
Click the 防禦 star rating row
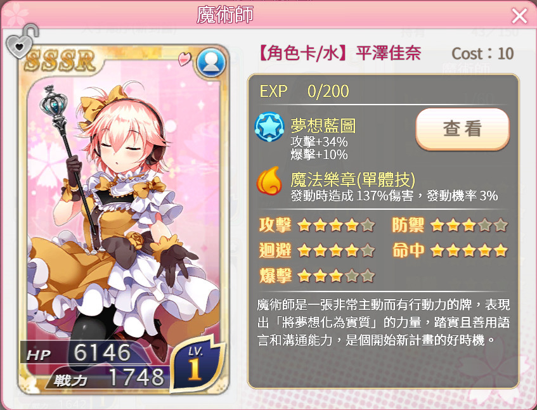tap(450, 225)
